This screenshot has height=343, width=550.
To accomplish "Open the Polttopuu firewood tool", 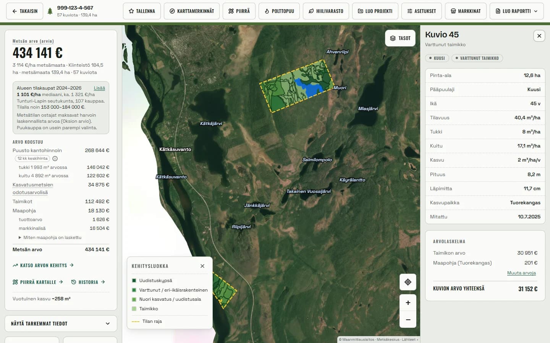I will pyautogui.click(x=279, y=11).
